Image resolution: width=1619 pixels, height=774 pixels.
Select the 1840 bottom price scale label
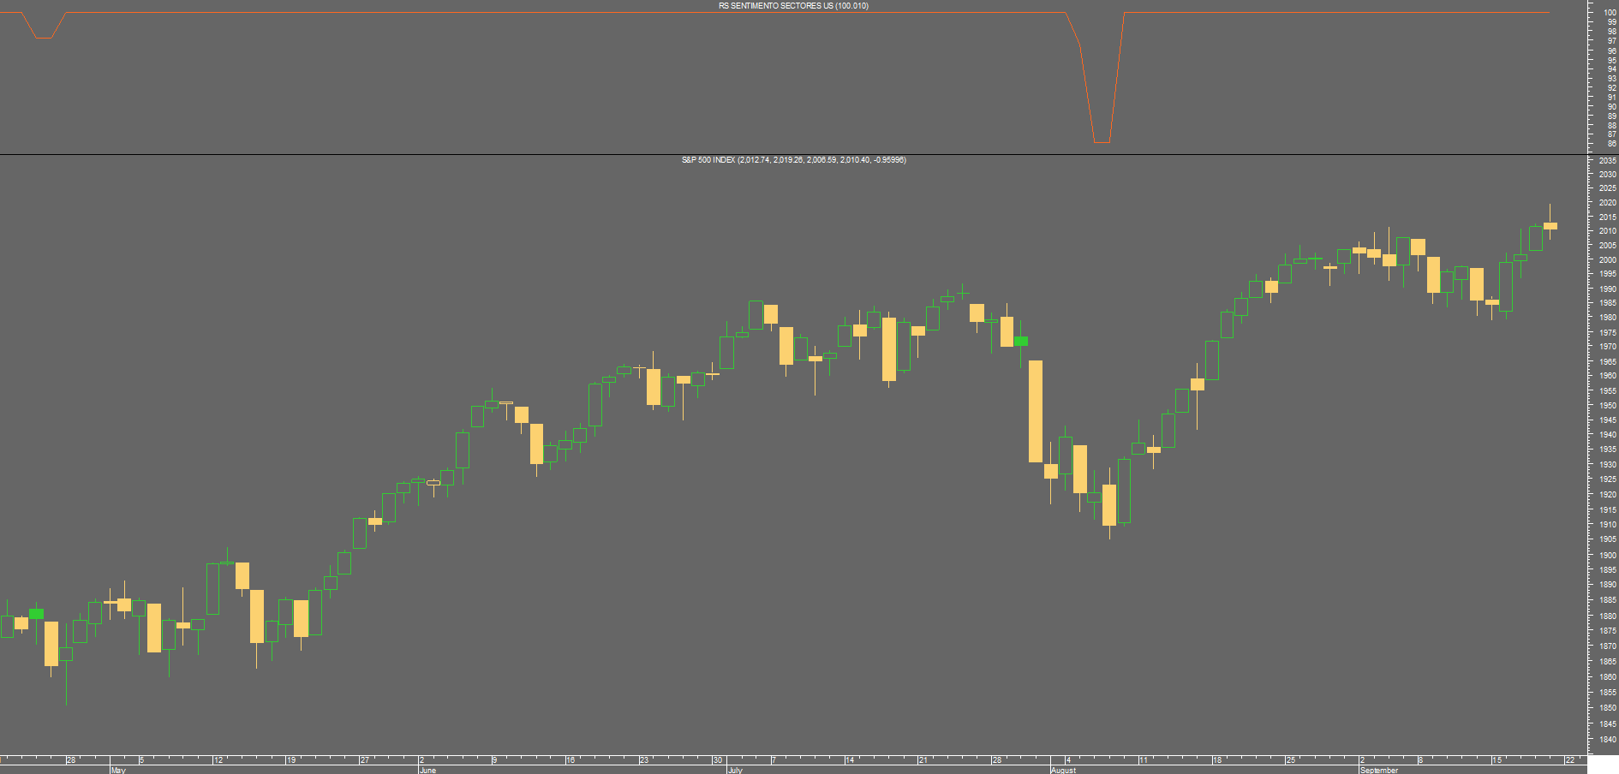1608,740
